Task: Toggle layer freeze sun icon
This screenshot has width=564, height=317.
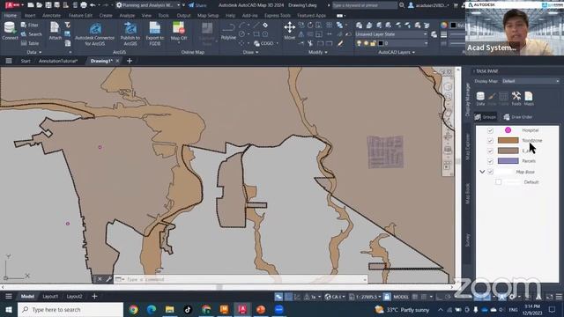Action: coord(366,43)
